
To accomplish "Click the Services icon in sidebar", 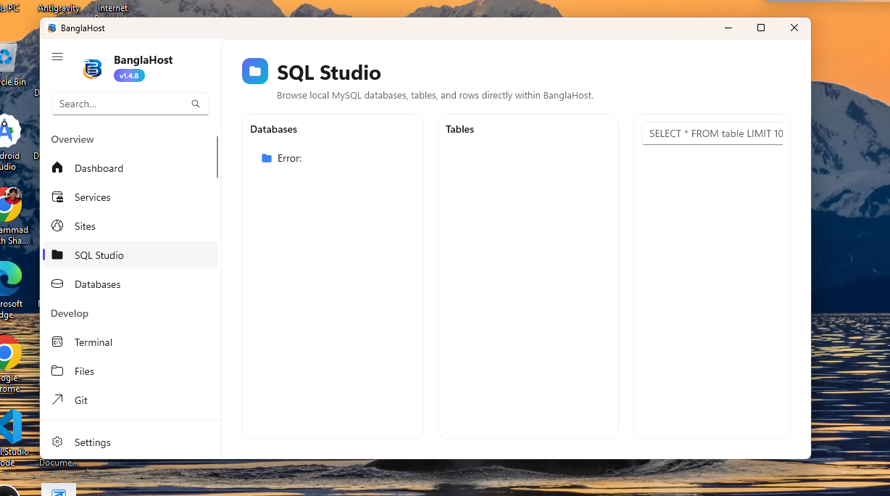I will click(x=57, y=197).
